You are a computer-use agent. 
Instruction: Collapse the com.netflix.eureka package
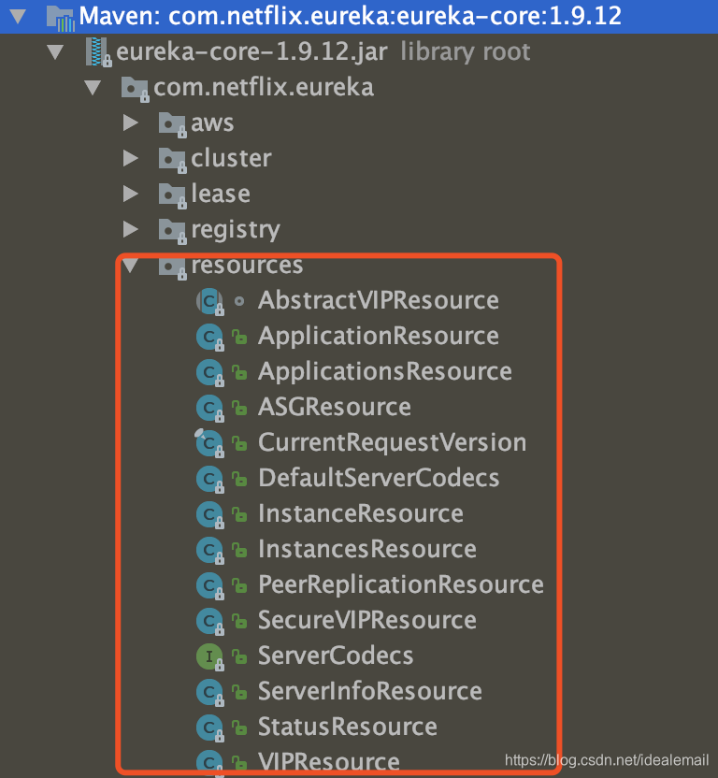93,88
